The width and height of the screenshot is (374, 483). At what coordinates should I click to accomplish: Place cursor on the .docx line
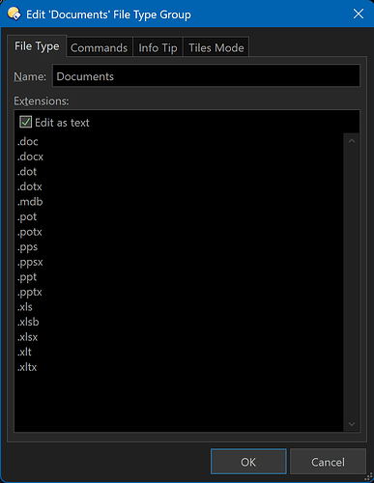point(30,156)
